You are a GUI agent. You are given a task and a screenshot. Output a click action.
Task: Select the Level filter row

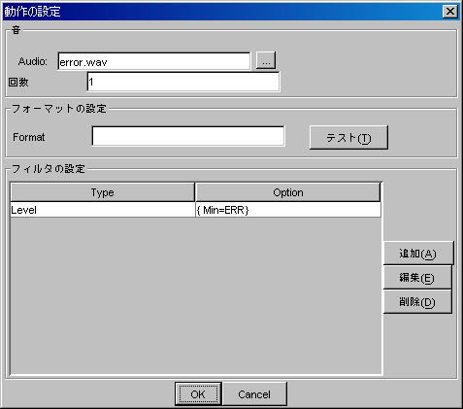coord(195,210)
